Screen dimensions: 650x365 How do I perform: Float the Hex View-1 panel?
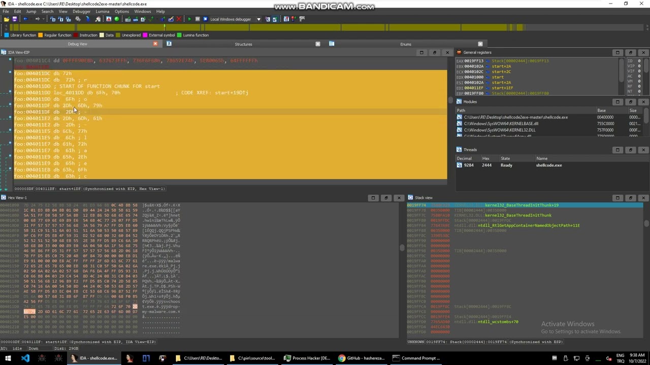(386, 198)
